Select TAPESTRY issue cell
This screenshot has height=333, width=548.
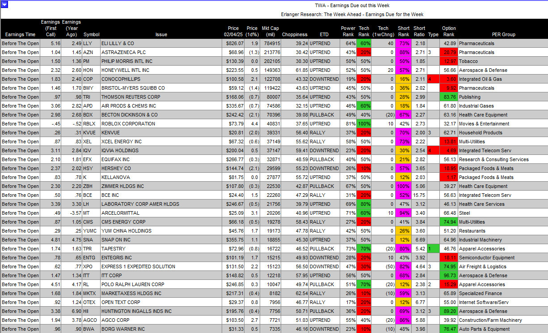161,249
